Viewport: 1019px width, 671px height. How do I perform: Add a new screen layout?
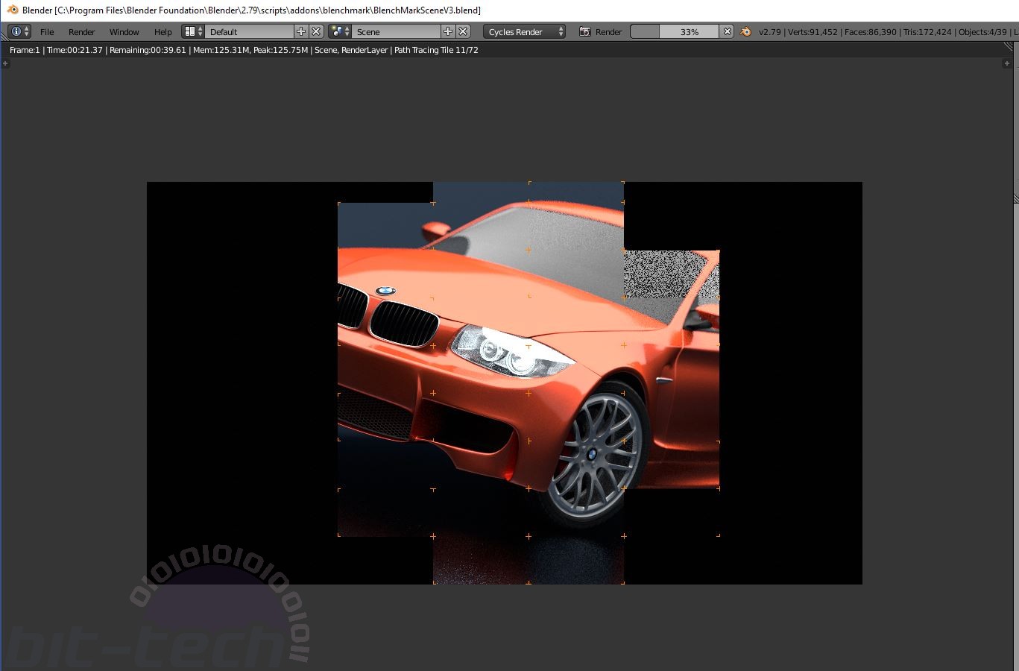301,31
